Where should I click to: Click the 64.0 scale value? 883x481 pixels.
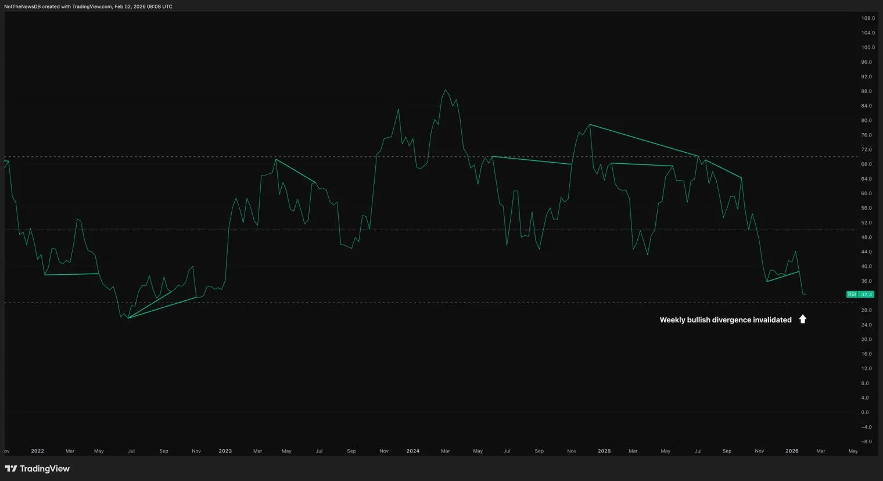coord(866,179)
